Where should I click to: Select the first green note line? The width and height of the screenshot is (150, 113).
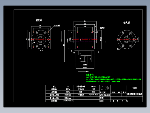[x=98, y=77]
